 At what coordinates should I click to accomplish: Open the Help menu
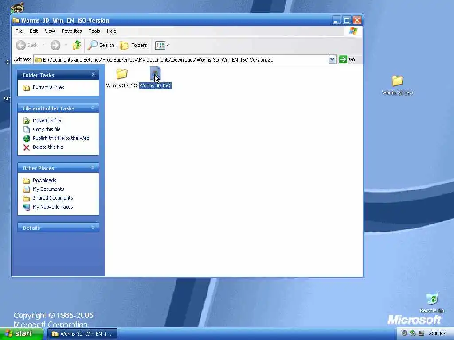(x=111, y=31)
